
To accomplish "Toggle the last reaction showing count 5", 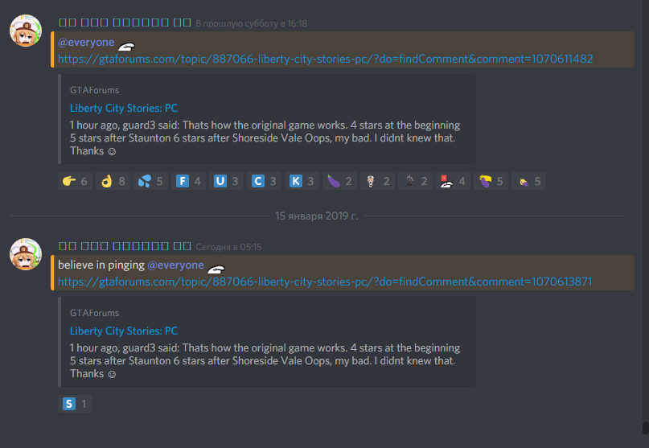I will pyautogui.click(x=528, y=181).
